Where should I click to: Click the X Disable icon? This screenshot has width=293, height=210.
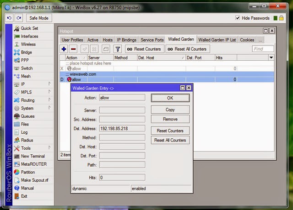pos(94,49)
